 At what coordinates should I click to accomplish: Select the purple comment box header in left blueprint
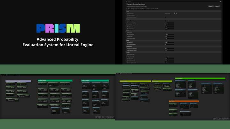pyautogui.click(x=18, y=81)
